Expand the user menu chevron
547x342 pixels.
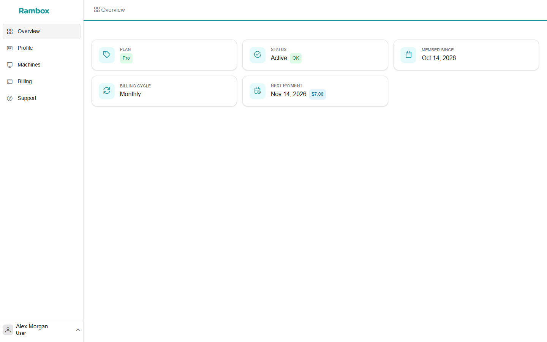point(78,330)
